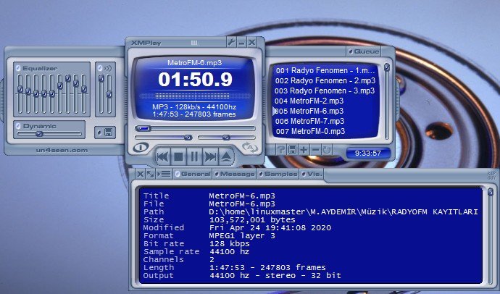500x294 pixels.
Task: Click the info window vertical scrollbar
Action: click(x=491, y=235)
